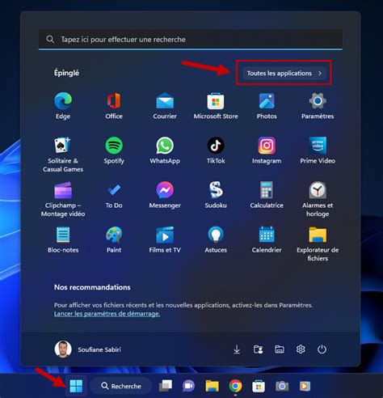Launch WhatsApp
The image size is (383, 398).
(165, 150)
